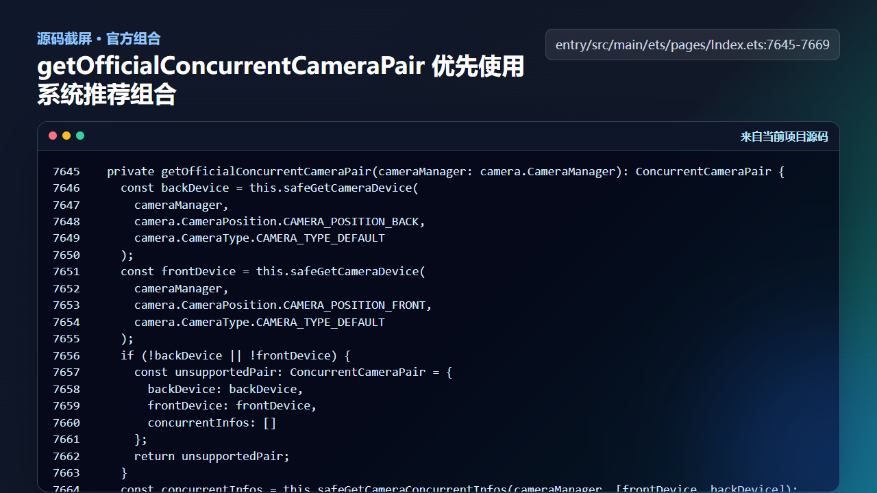
Task: Click the green window dot
Action: 80,136
